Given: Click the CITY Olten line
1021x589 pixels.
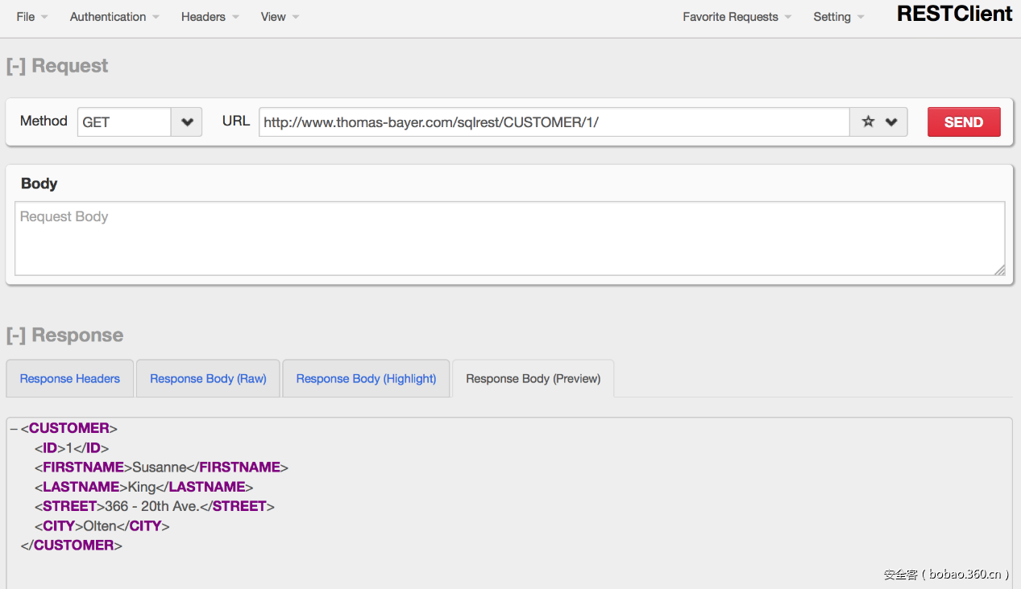Looking at the screenshot, I should (x=102, y=526).
